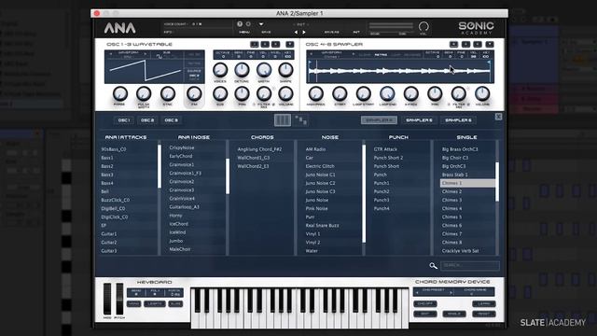The height and width of the screenshot is (336, 597).
Task: Click the sample loop end flag marker
Action: (489, 62)
